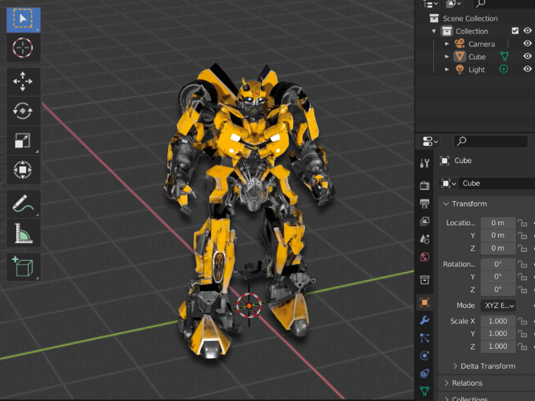Open Scene properties tab

click(425, 239)
